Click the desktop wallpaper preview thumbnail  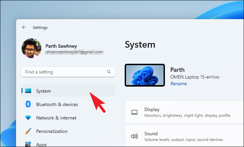pos(145,75)
